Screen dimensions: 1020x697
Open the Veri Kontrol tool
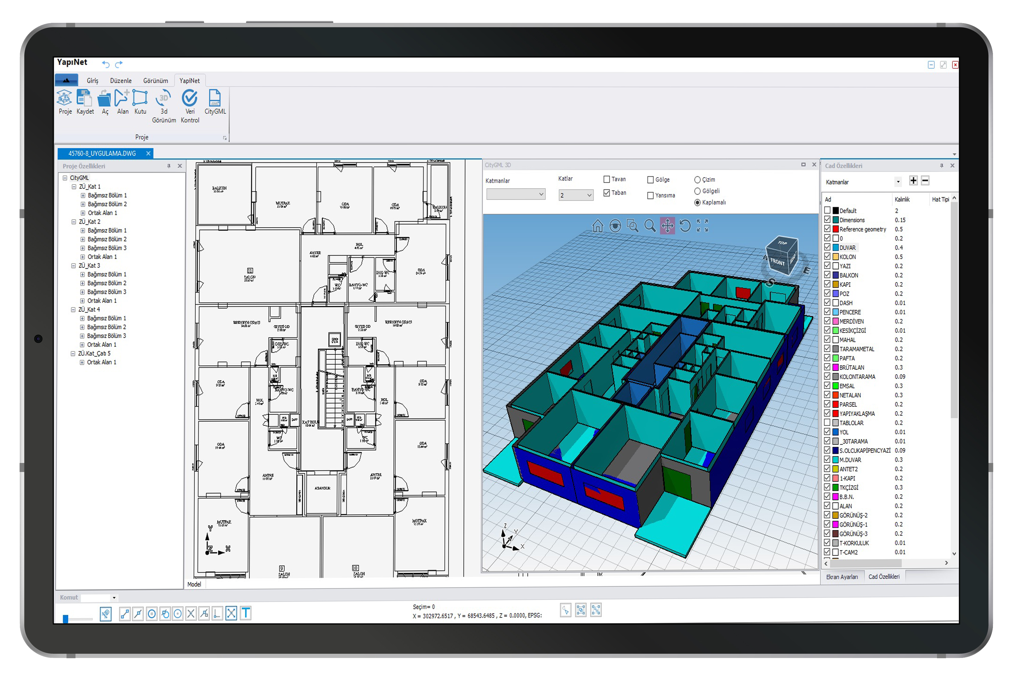(190, 98)
